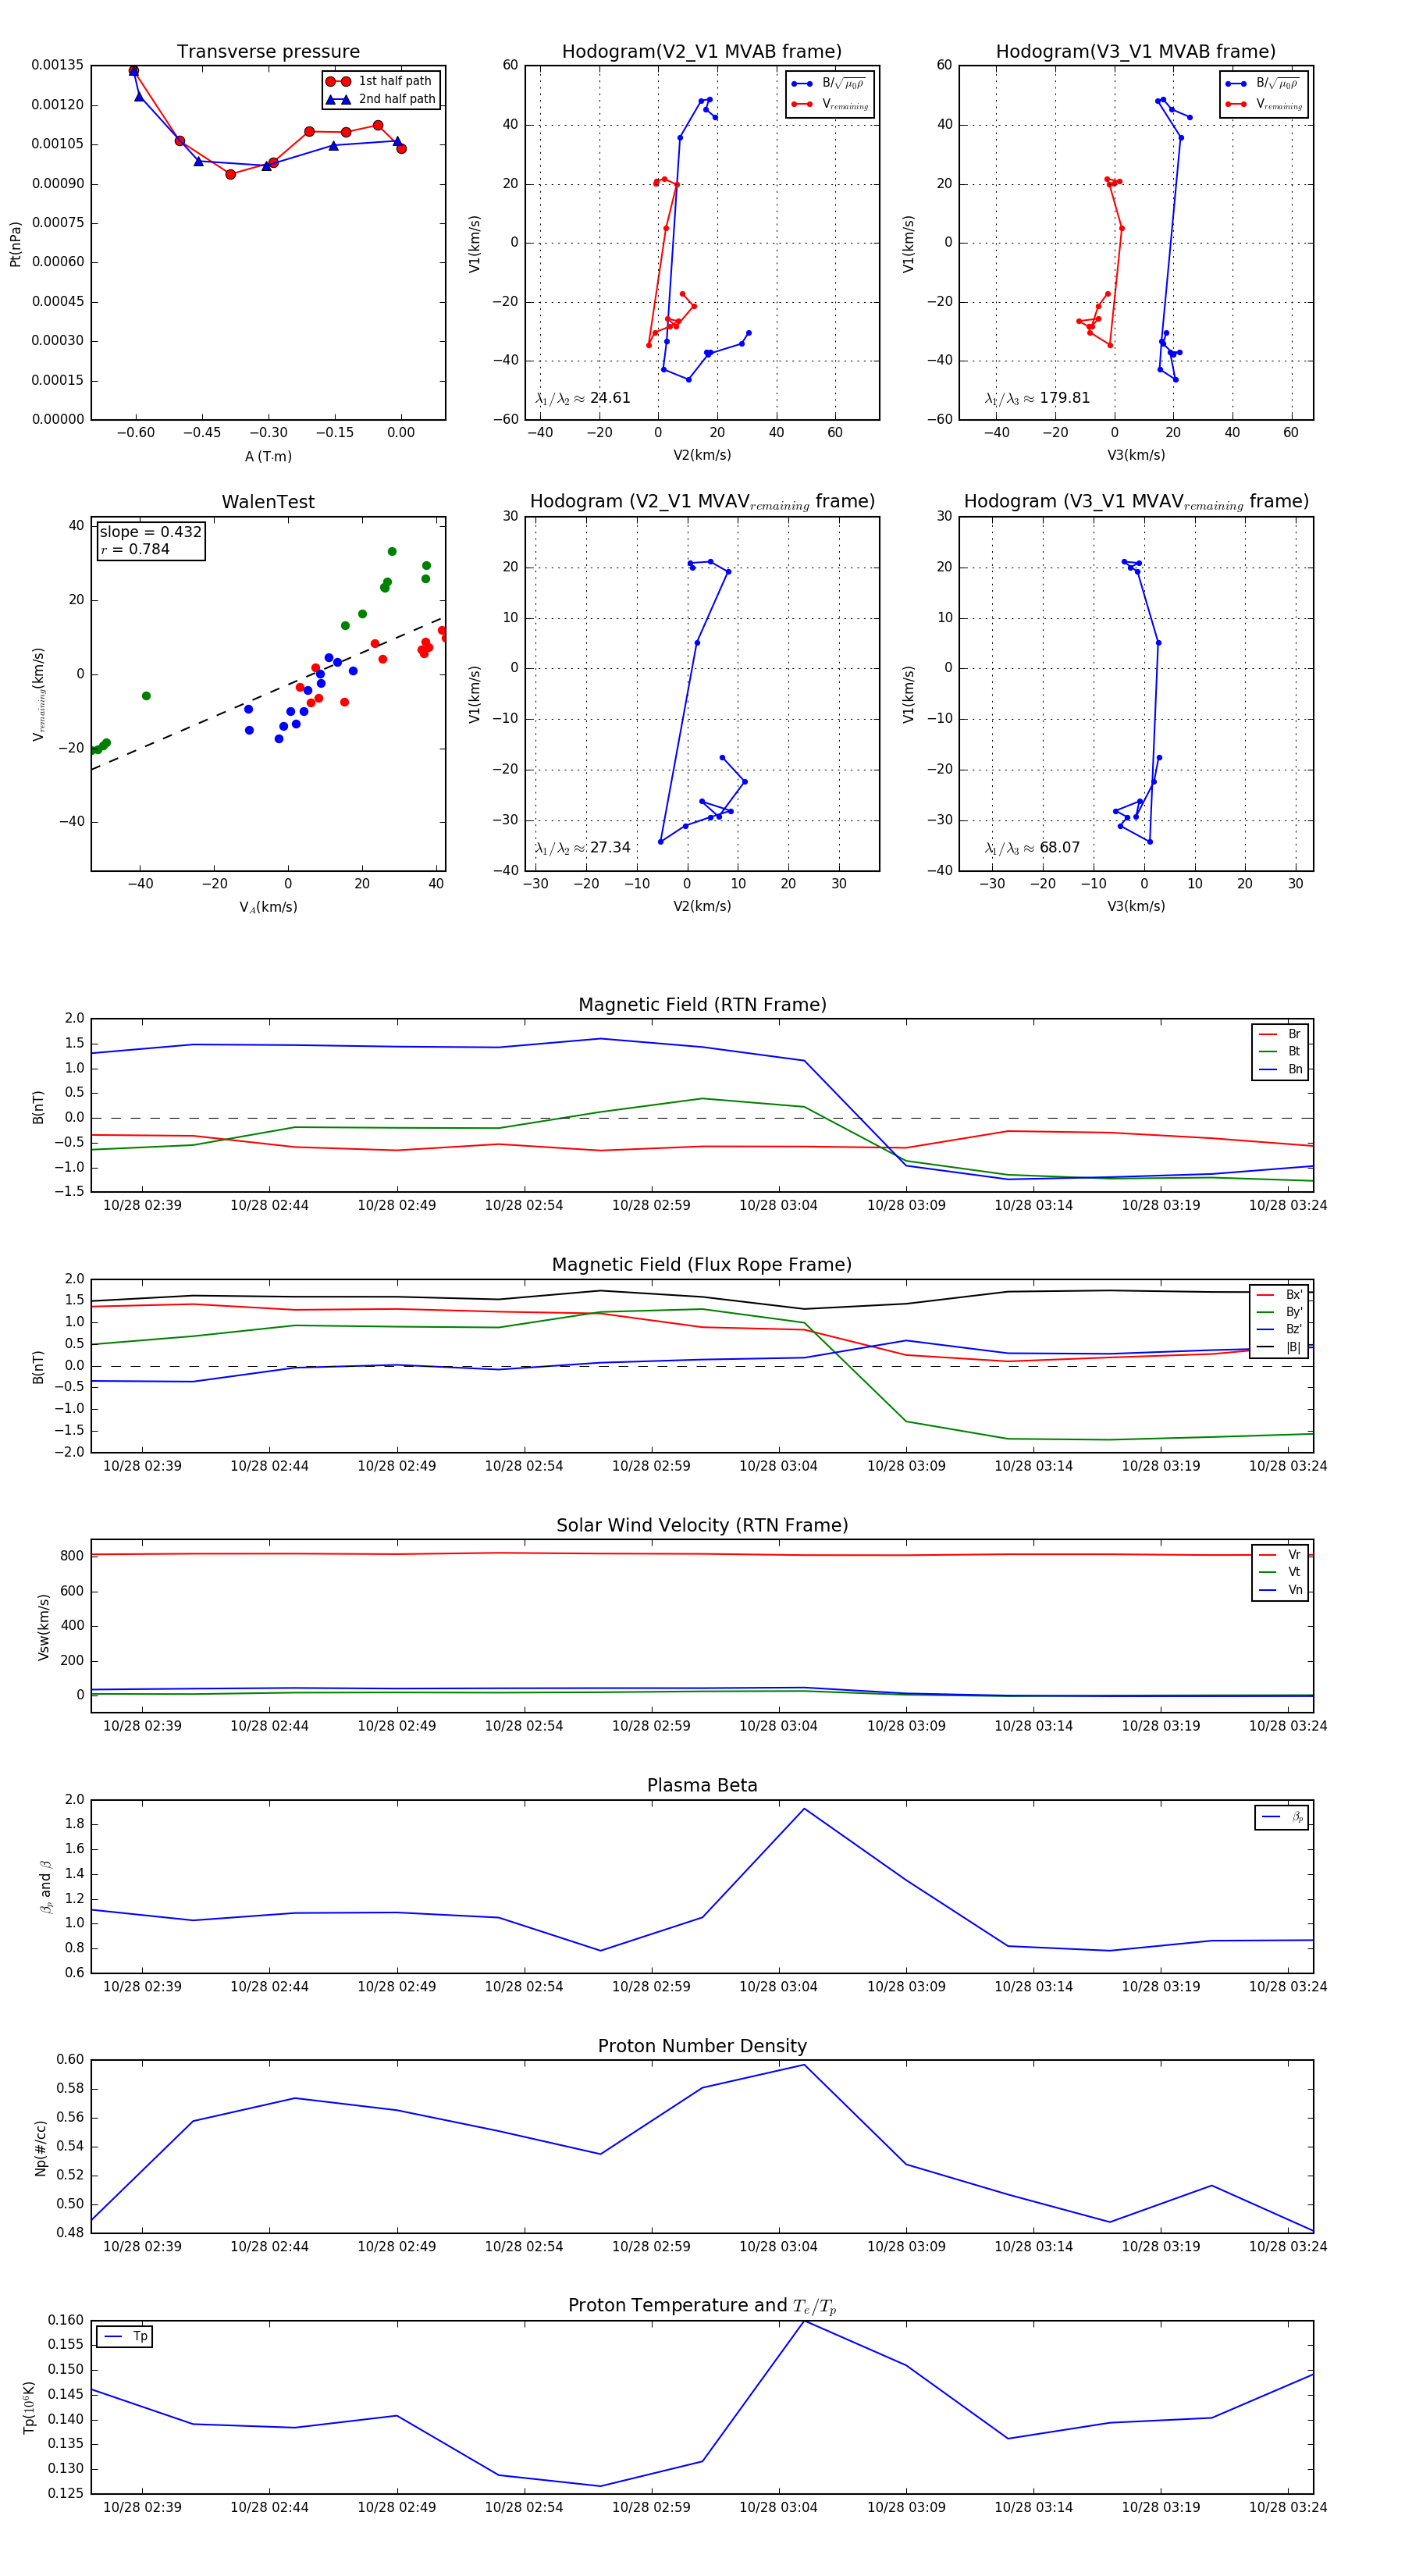Image resolution: width=1405 pixels, height=2576 pixels.
Task: Click the "Vn" legend entry
Action: coord(1281,1590)
